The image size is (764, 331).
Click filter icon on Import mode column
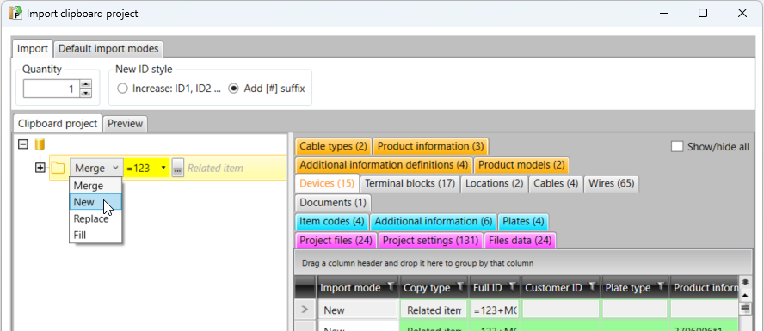click(391, 287)
